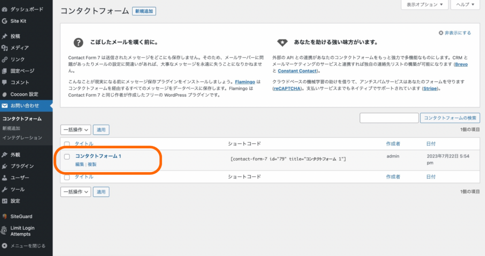485x256 pixels.
Task: Expand the top 一括操作 bulk actions dropdown
Action: [x=75, y=129]
